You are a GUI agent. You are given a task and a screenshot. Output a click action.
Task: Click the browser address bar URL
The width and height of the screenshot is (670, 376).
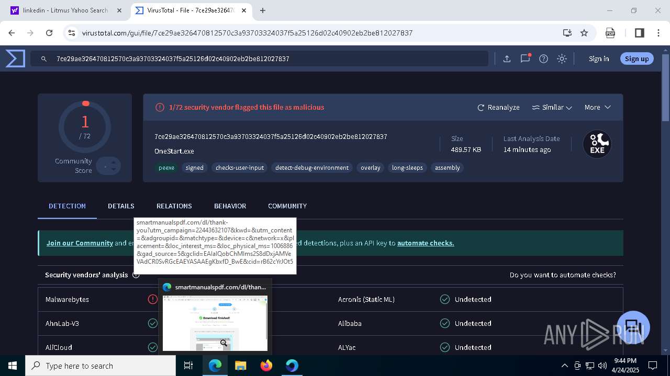(x=247, y=33)
